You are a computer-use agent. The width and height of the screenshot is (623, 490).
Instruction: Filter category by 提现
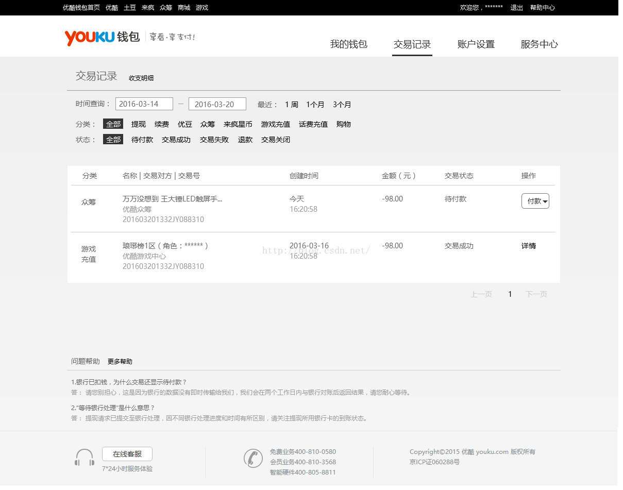[x=139, y=124]
